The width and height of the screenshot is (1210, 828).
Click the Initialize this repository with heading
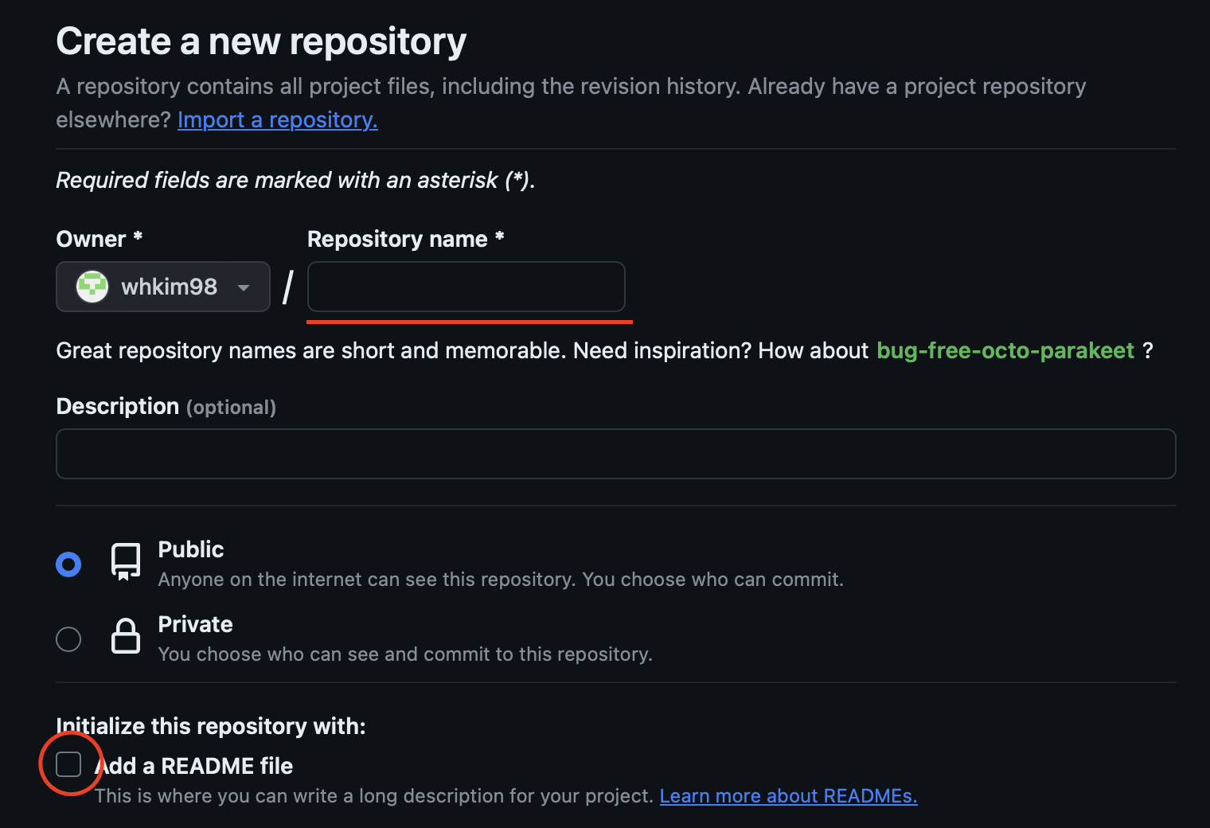point(211,726)
